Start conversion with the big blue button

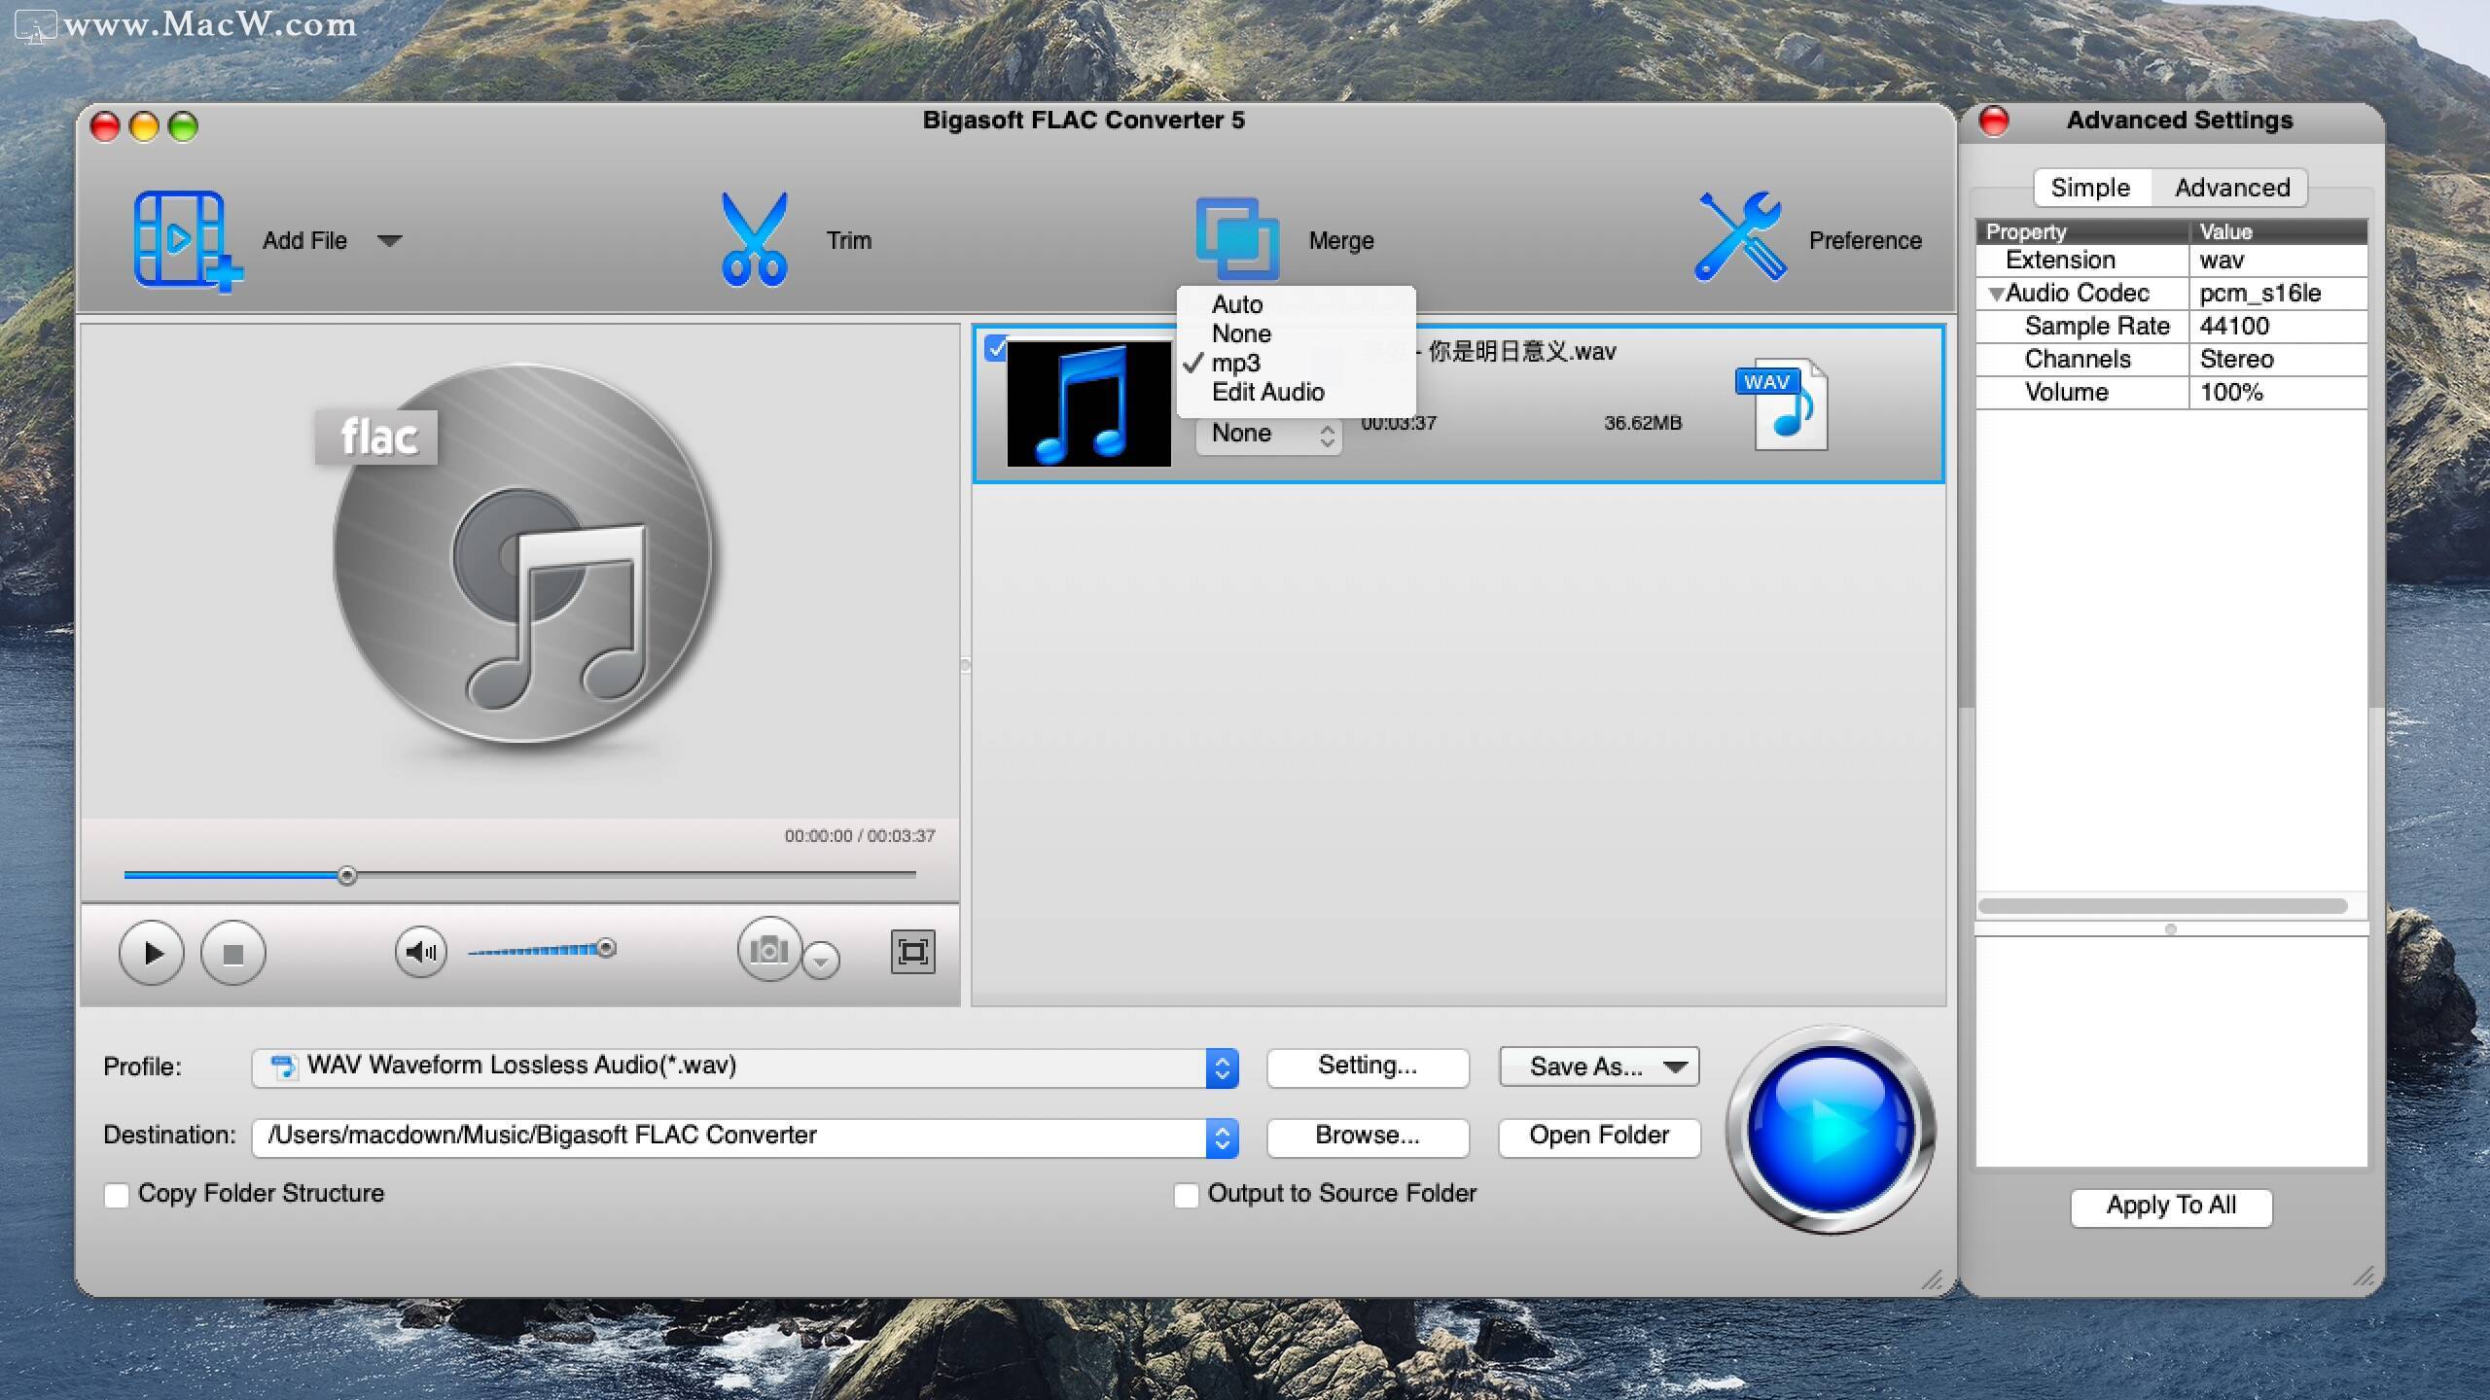(x=1831, y=1131)
